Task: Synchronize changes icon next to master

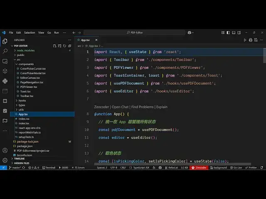Action: click(x=24, y=167)
